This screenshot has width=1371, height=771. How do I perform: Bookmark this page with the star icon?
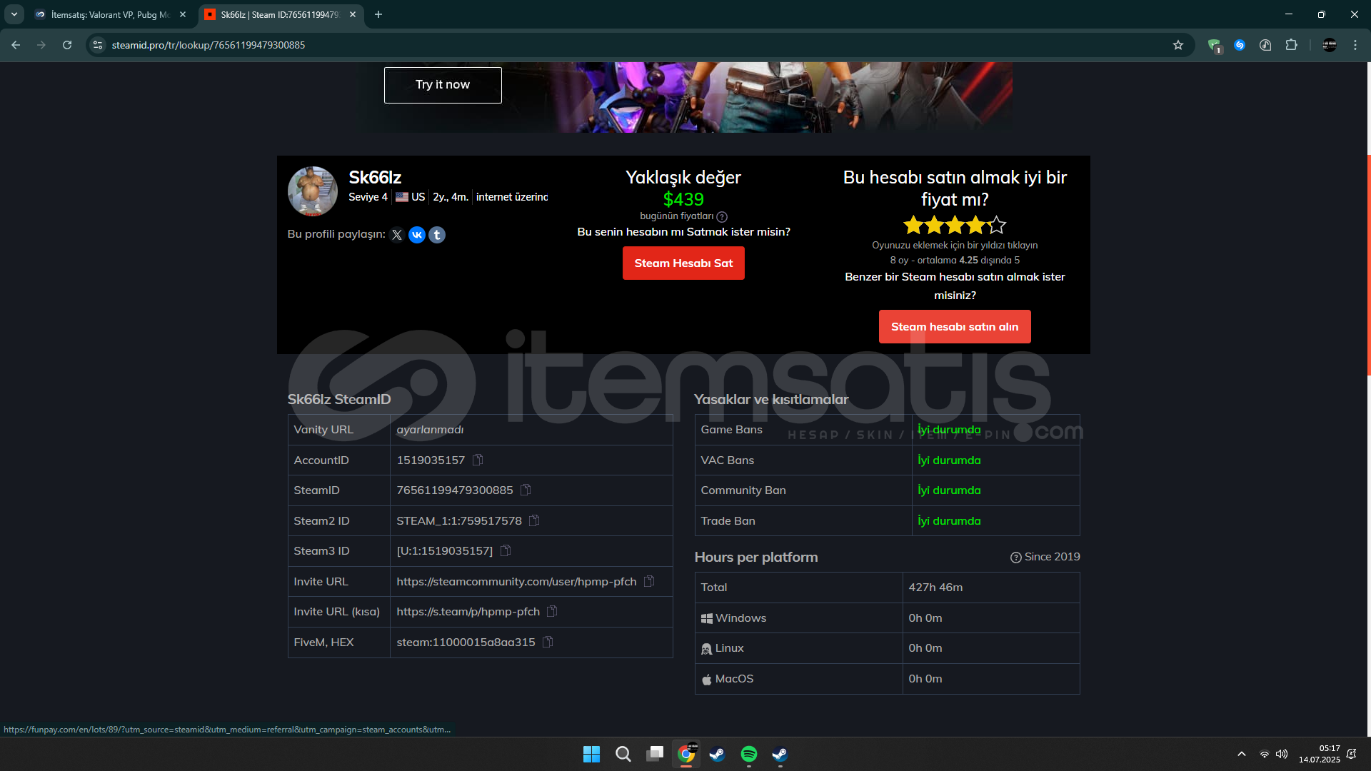point(1178,45)
